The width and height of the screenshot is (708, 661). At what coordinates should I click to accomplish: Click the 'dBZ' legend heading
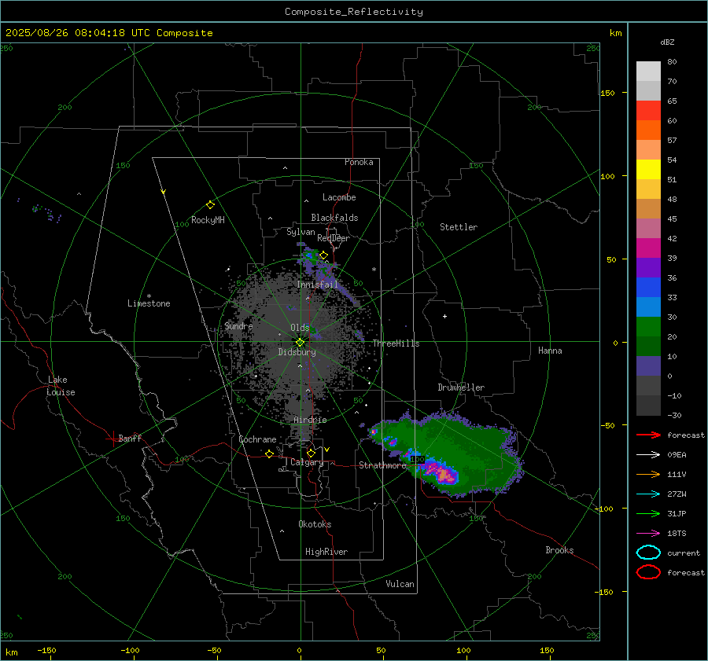[667, 42]
